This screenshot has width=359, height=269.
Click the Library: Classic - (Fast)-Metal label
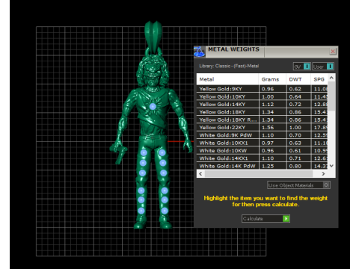click(x=229, y=66)
